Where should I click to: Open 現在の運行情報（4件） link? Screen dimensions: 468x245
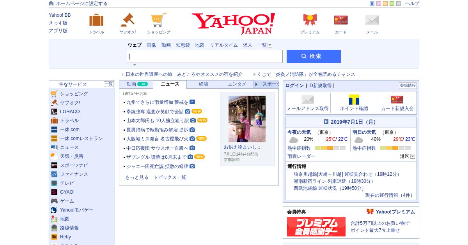click(390, 195)
